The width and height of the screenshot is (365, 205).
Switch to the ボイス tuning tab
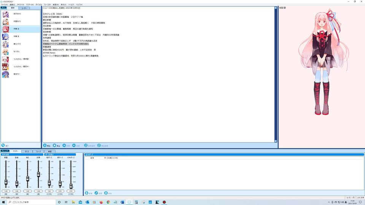tap(27, 151)
